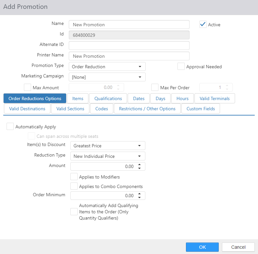This screenshot has height=254, width=258.
Task: Click the Name input field
Action: pyautogui.click(x=129, y=25)
